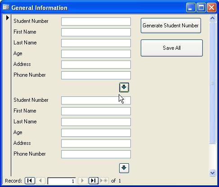This screenshot has height=187, width=219.
Task: Click the scrollbar up arrow
Action: point(212,18)
